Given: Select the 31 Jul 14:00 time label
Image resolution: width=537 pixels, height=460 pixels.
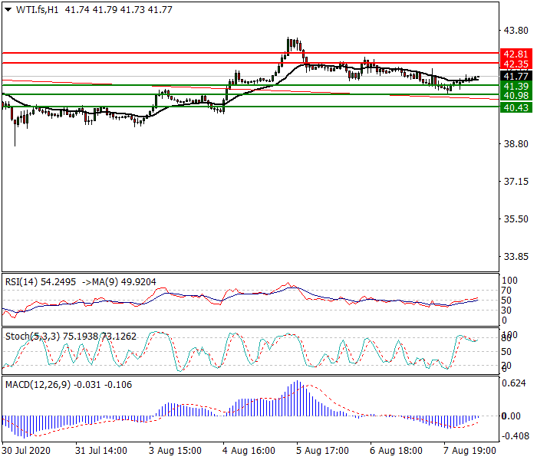Looking at the screenshot, I should tap(101, 451).
